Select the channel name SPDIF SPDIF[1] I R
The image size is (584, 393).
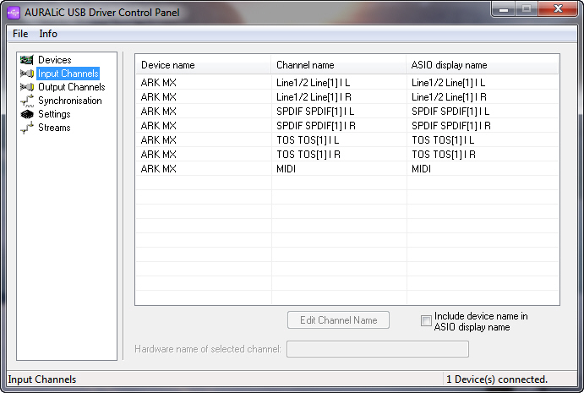click(x=316, y=126)
